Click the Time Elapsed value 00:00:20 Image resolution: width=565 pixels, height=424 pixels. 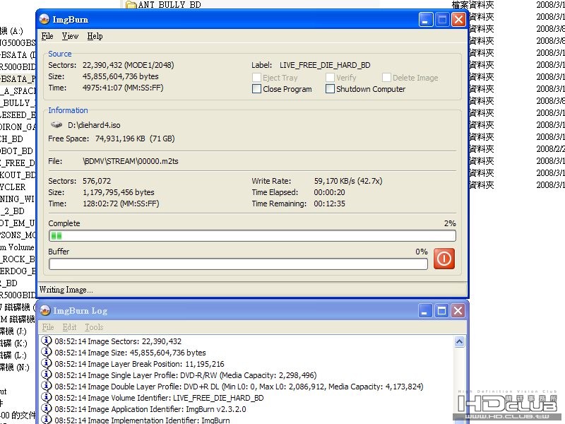point(329,192)
